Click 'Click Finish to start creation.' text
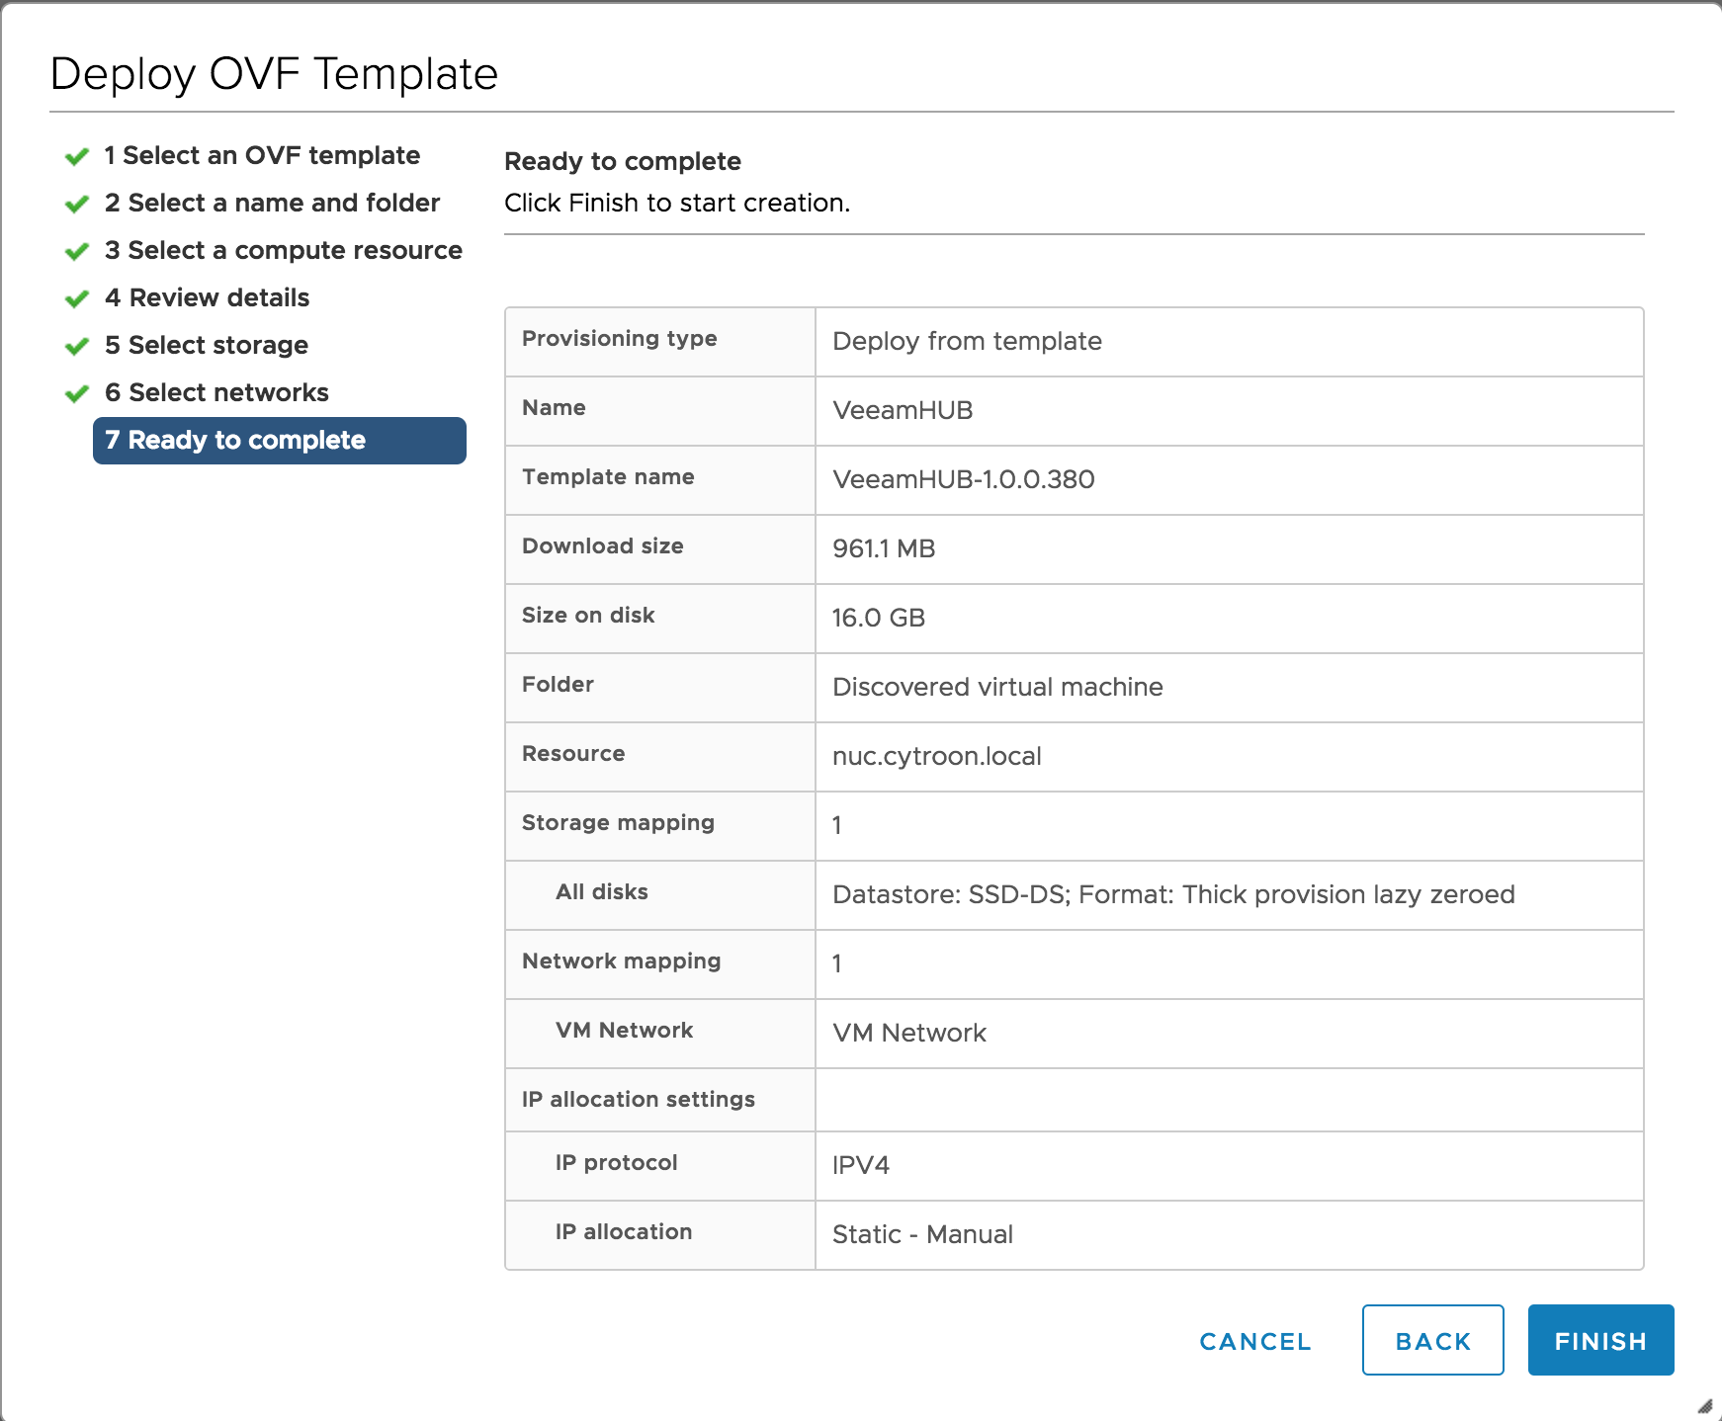Screen dimensions: 1722x1421 coord(677,203)
